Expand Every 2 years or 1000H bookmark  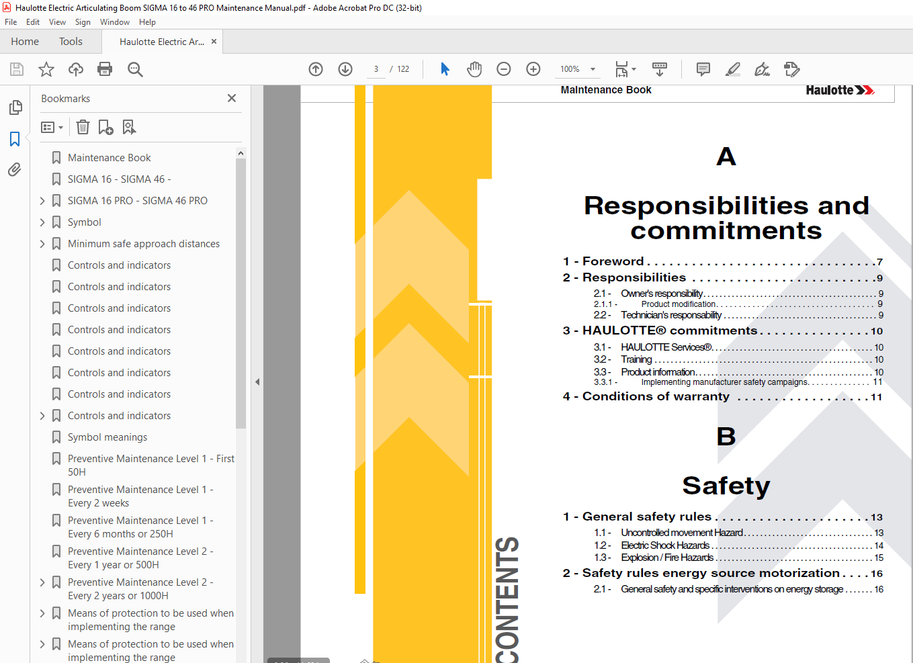click(42, 582)
